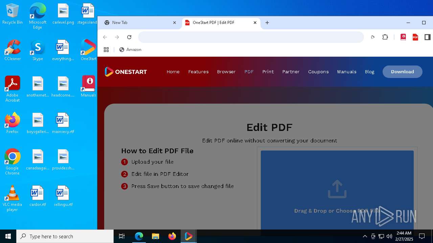Select canadaagai image file on desktop
433x243 pixels.
click(x=38, y=160)
